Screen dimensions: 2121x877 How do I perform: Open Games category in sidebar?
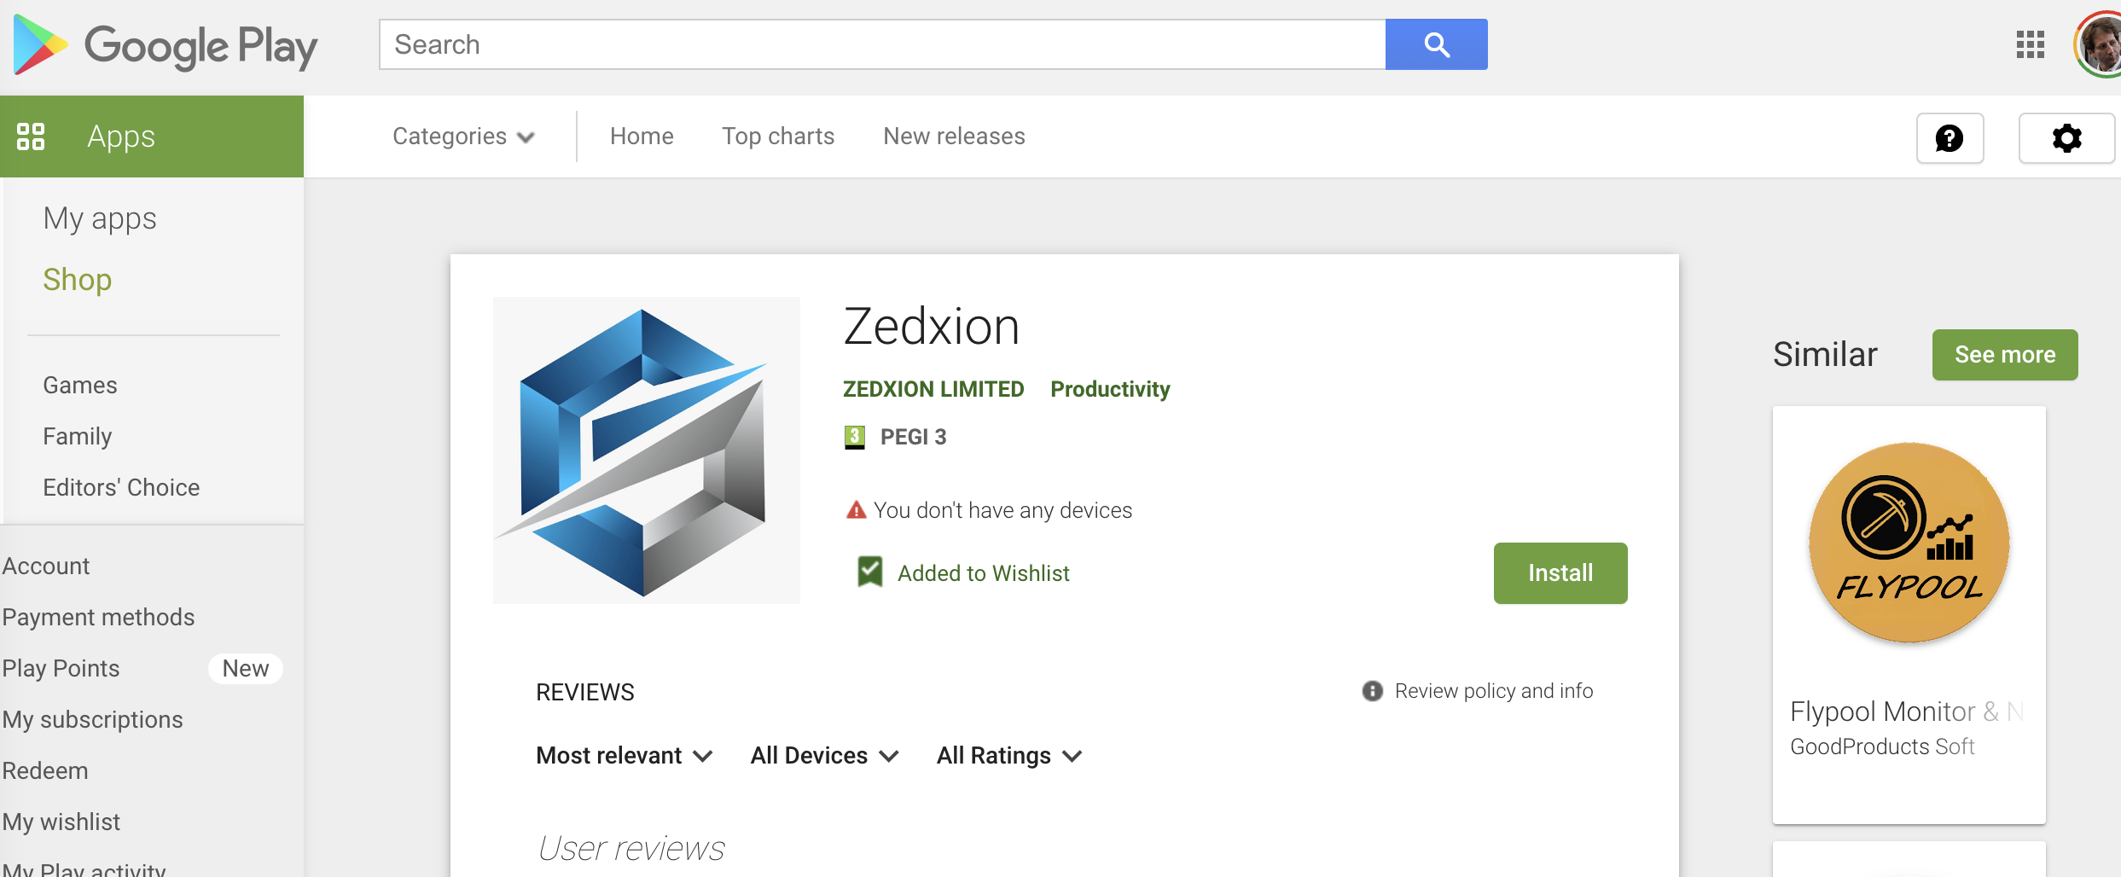tap(80, 386)
